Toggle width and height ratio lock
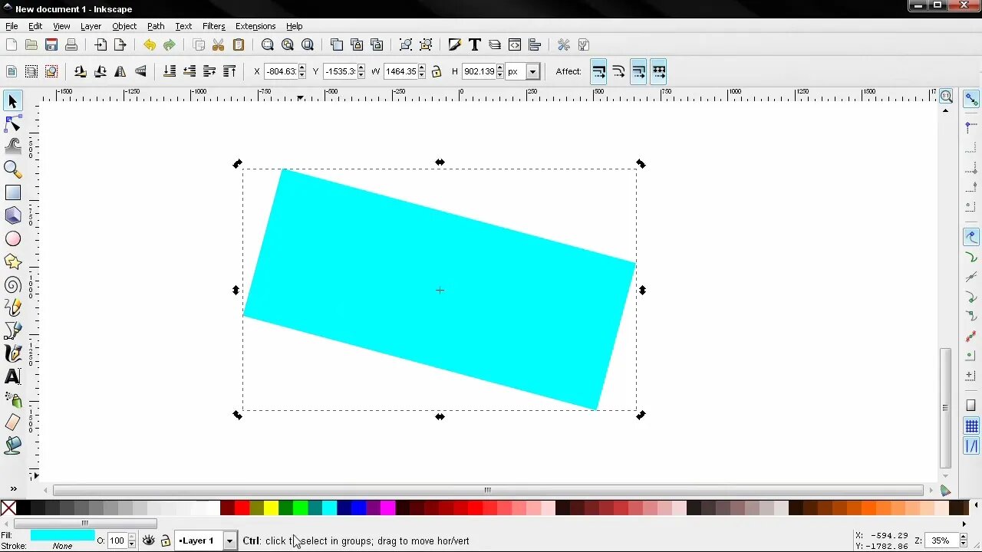982x552 pixels. pyautogui.click(x=437, y=71)
